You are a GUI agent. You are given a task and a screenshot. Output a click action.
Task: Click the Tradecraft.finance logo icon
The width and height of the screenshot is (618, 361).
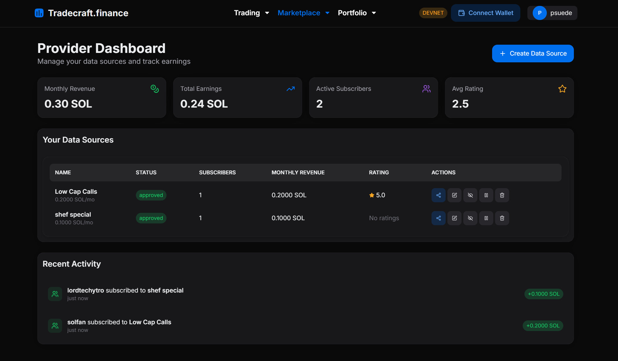(x=39, y=13)
